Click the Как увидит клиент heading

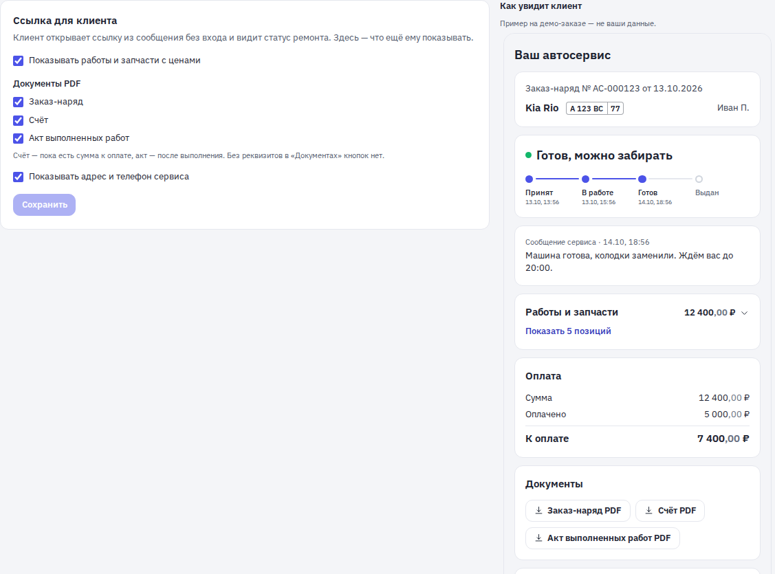(541, 6)
